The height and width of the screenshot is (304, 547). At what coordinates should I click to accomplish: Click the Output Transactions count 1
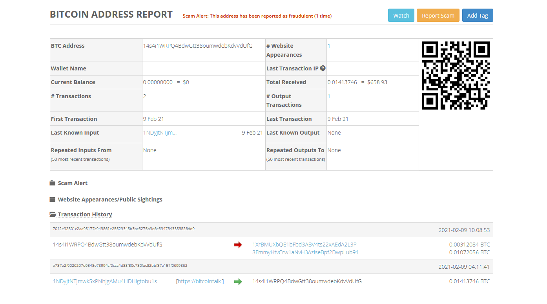(x=329, y=96)
